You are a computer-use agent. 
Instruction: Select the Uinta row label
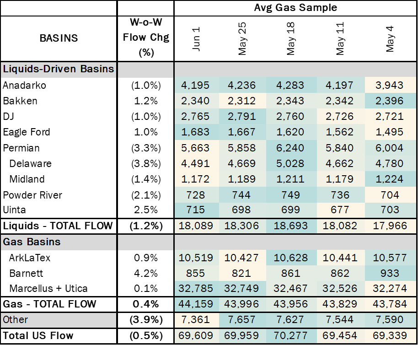tap(14, 210)
